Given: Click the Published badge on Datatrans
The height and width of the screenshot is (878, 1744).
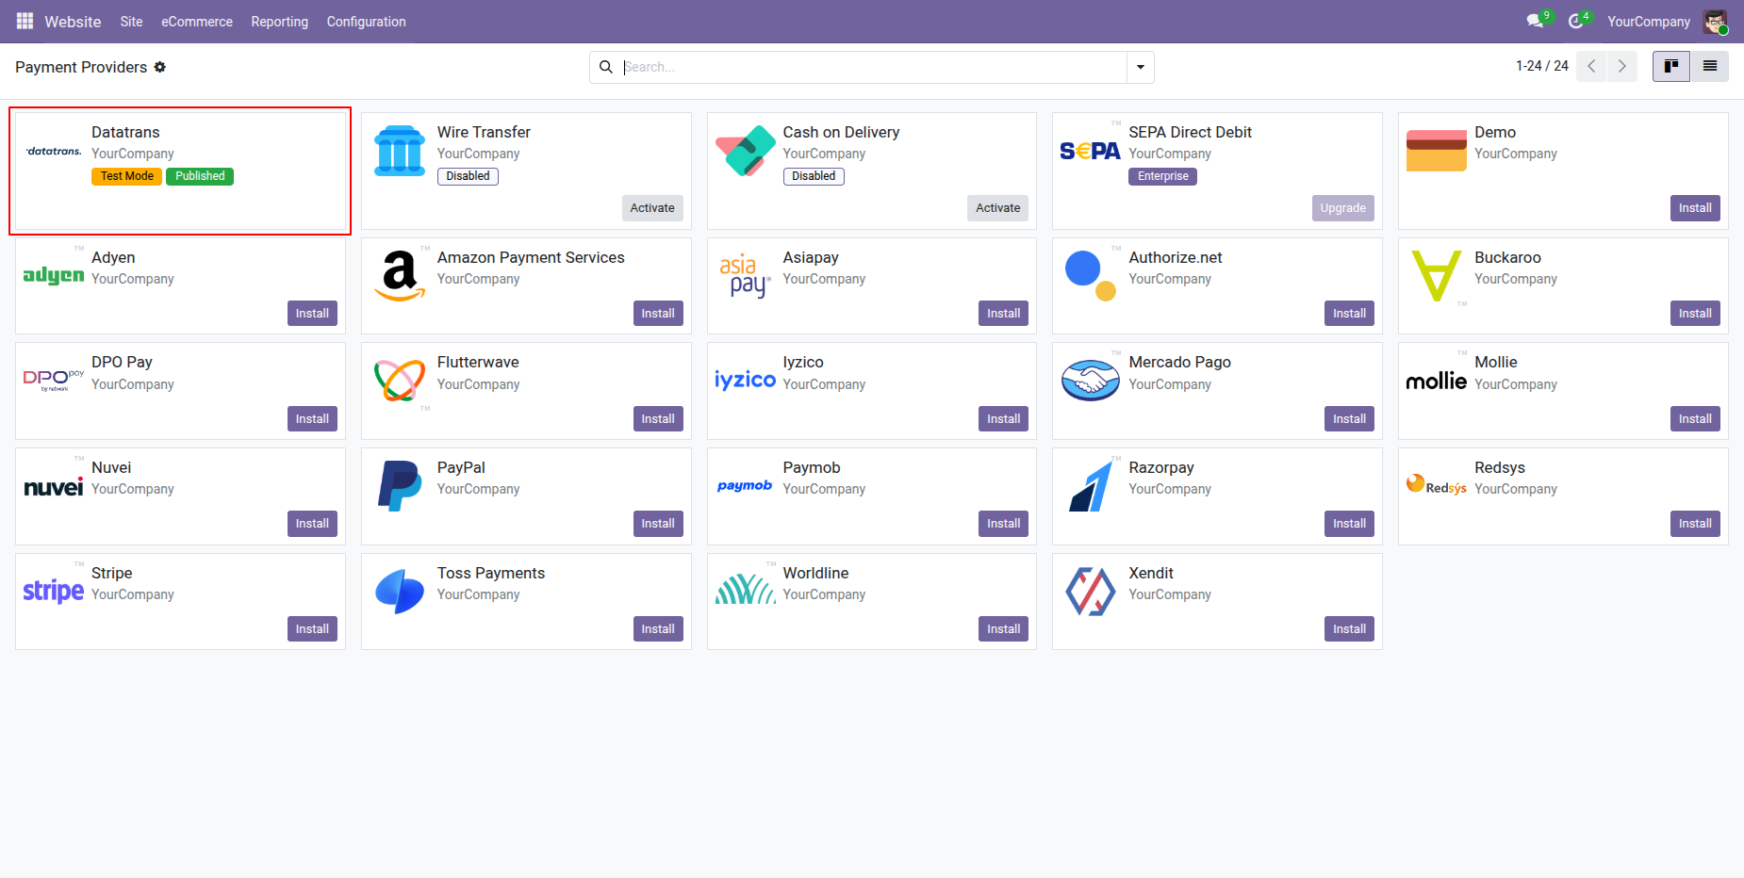Looking at the screenshot, I should [x=200, y=176].
